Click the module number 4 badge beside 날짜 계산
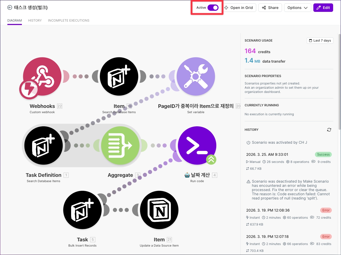This screenshot has height=255, width=341. 215,175
